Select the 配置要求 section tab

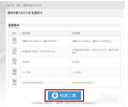tap(14, 25)
